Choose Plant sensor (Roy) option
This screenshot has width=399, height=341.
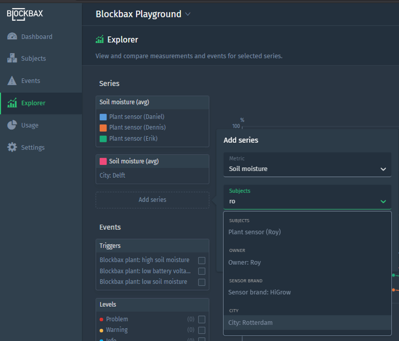255,232
